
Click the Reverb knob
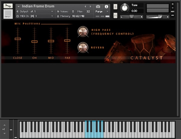[82, 47]
